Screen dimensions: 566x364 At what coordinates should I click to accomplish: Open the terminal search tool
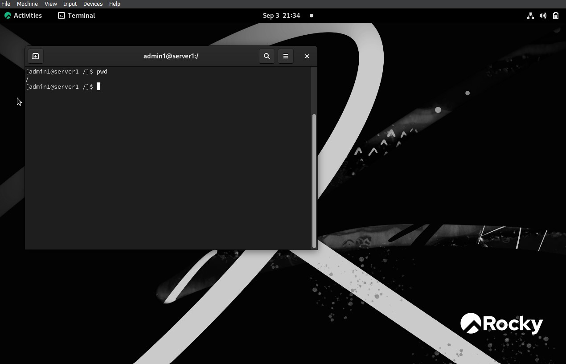pyautogui.click(x=267, y=56)
